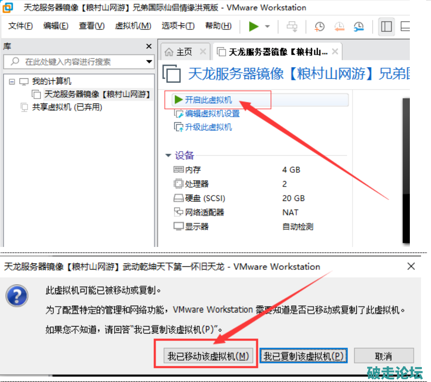Click 开启此虚拟机 to power on

coord(208,100)
